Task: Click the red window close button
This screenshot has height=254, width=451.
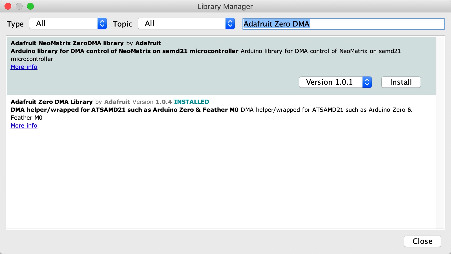Action: [x=8, y=6]
